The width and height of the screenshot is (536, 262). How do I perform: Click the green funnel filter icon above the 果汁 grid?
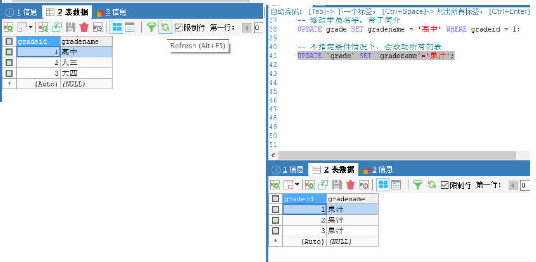(x=417, y=185)
